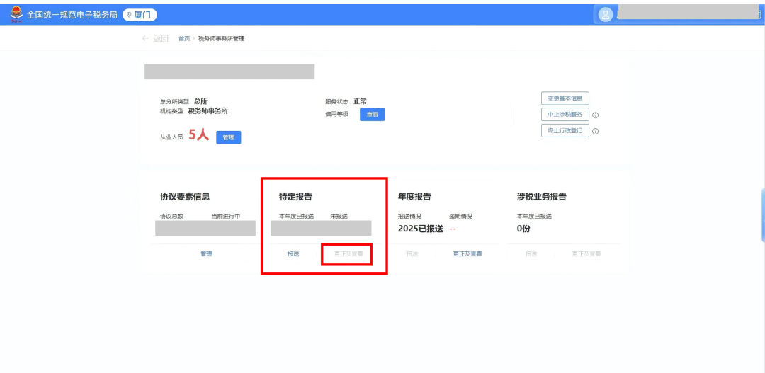Click the 5人 staff count
Screen dimensions: 765x373
[x=198, y=135]
